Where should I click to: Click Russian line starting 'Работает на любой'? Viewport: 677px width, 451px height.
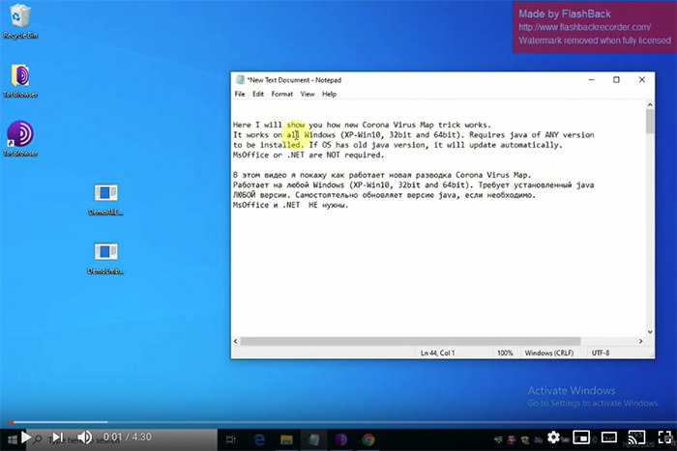point(413,185)
